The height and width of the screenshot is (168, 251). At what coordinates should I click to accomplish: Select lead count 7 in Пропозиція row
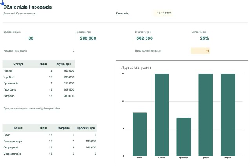(51, 84)
